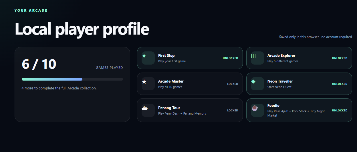The width and height of the screenshot is (357, 152).
Task: Click the LOCKED status on Arcade Master
Action: (x=233, y=84)
